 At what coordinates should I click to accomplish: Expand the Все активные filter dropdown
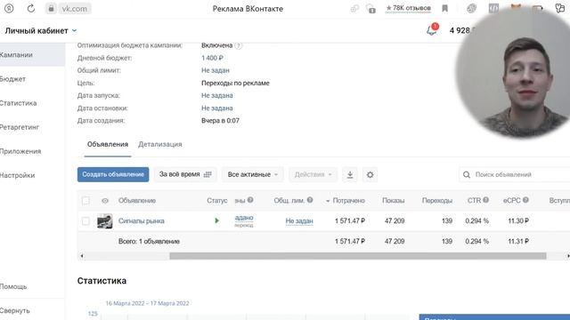253,174
